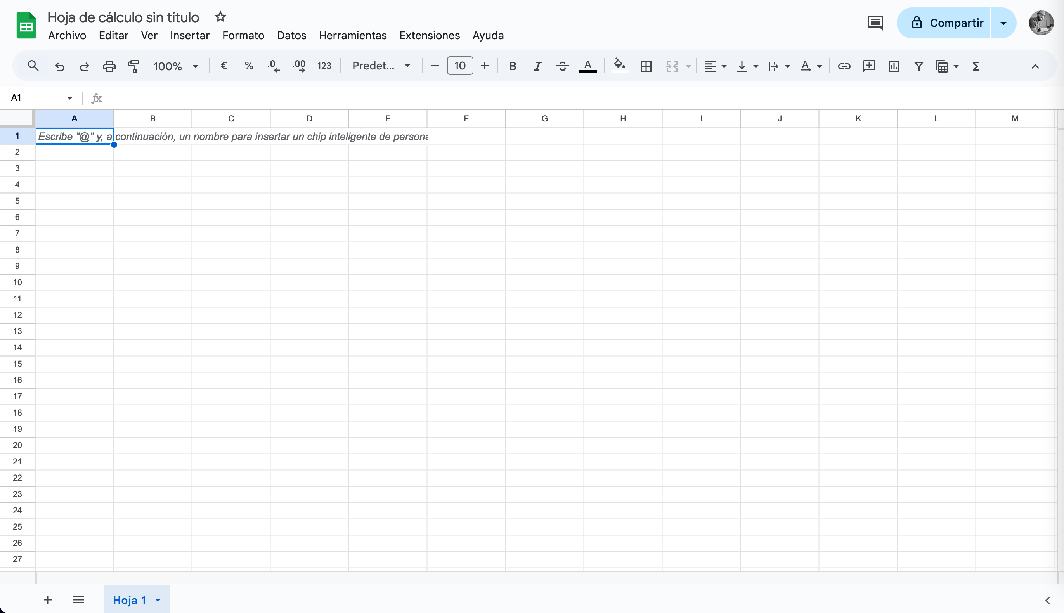Screen dimensions: 1064x613
Task: Click the create filter funnel icon
Action: pos(918,66)
